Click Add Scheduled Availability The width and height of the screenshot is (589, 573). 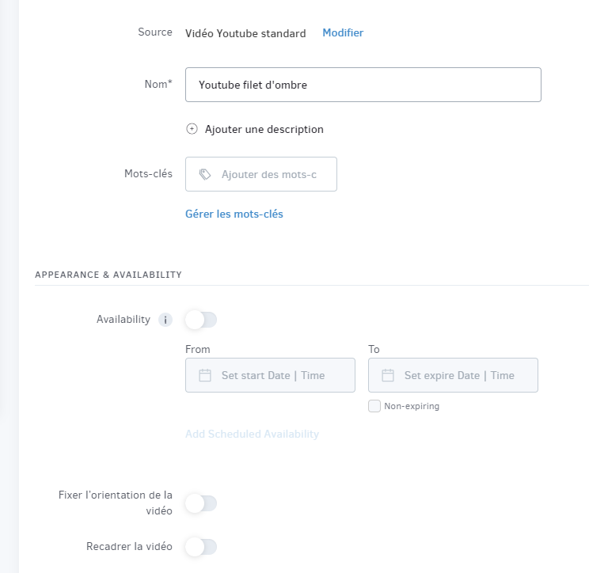[252, 434]
